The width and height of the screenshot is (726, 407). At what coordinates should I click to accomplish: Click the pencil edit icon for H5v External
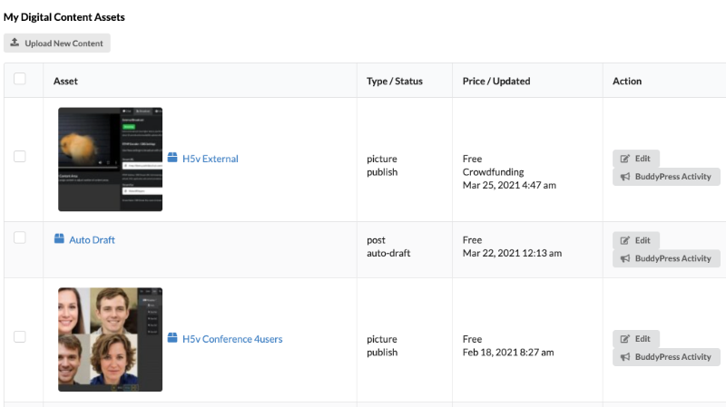[625, 159]
